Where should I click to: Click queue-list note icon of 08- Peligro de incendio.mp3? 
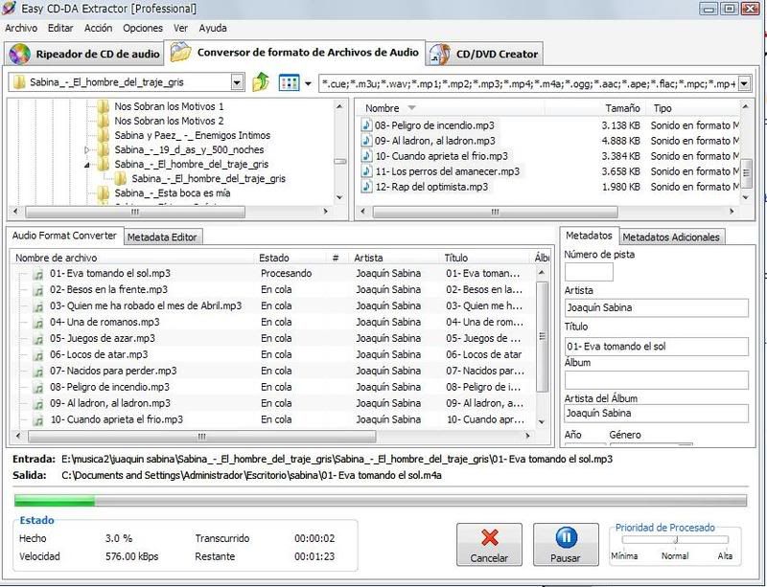pos(38,388)
